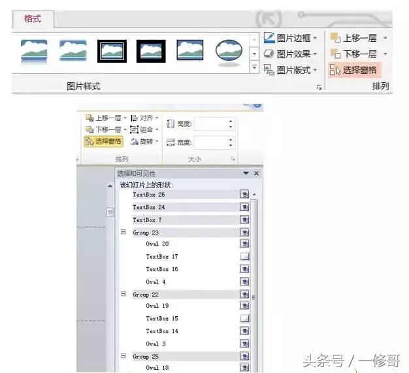Viewport: 409px width, 373px height.
Task: Hide Oval 4 via eye icon
Action: [x=244, y=282]
